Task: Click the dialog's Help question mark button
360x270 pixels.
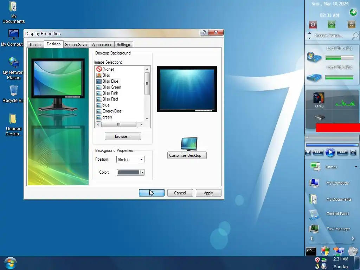Action: [x=204, y=32]
